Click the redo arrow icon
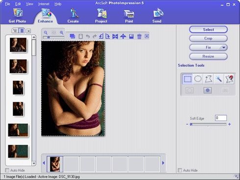The image size is (240, 180). click(95, 36)
